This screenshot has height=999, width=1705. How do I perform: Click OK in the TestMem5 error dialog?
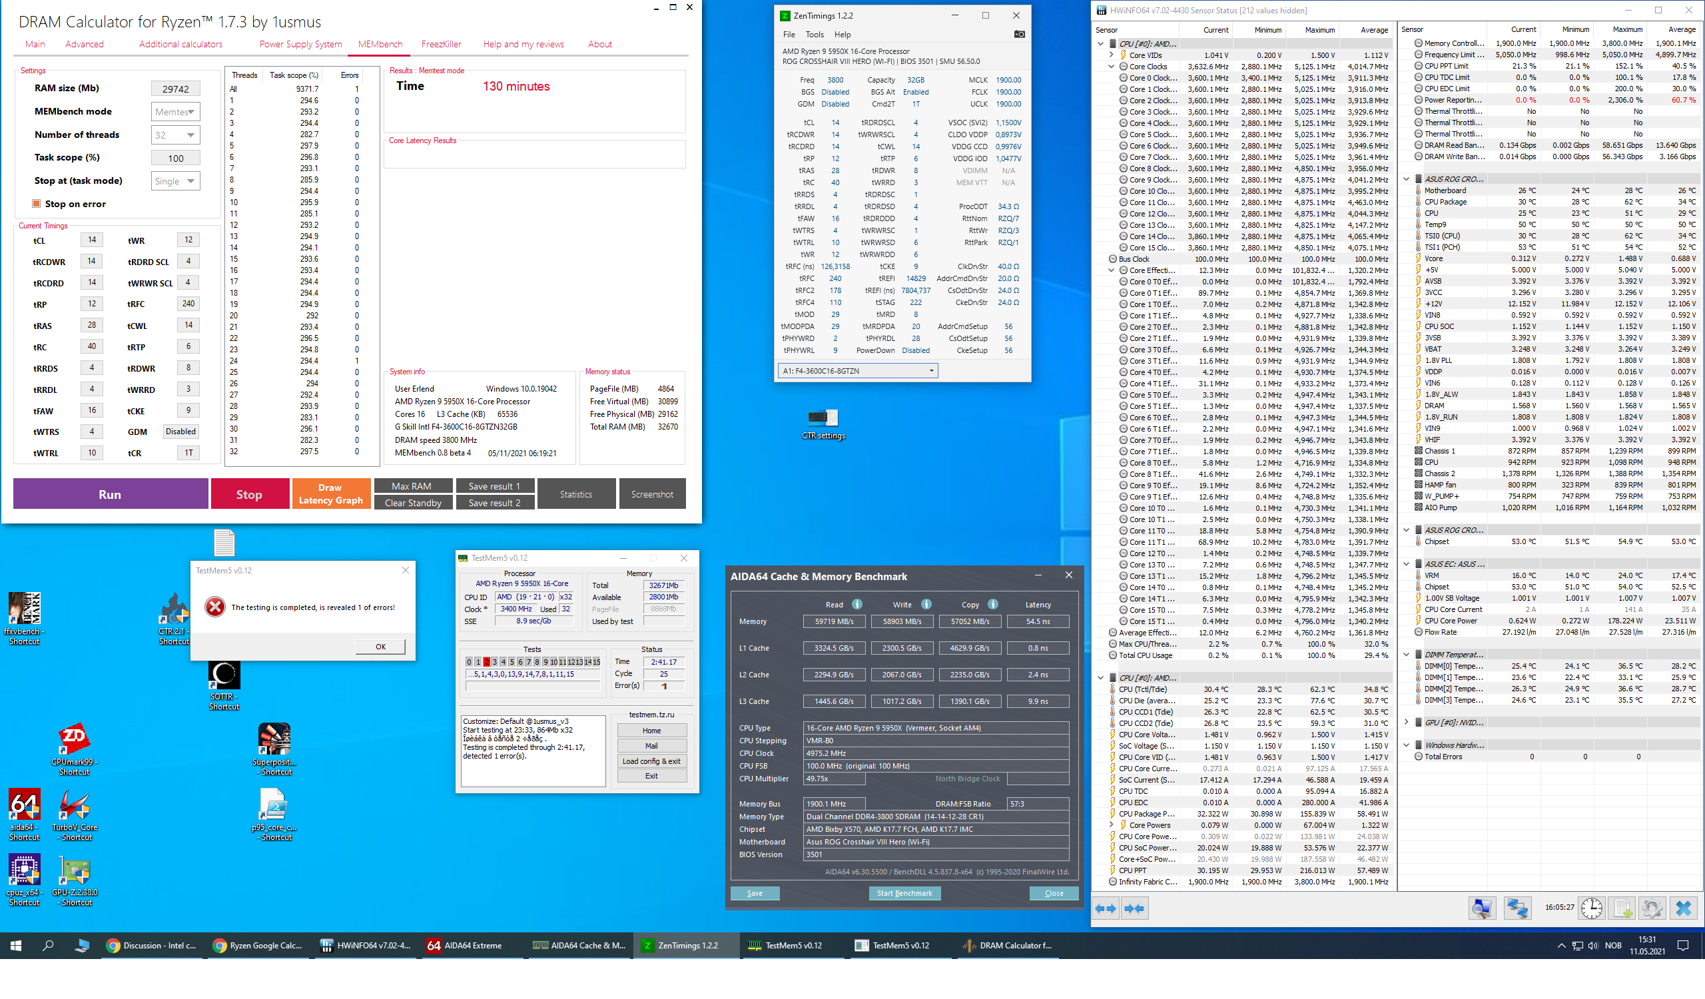click(380, 647)
